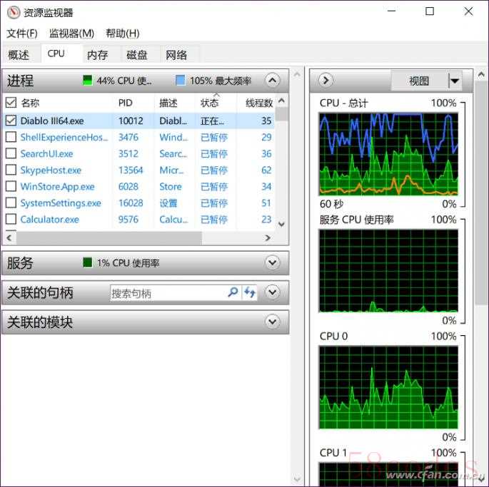
Task: Collapse graph pane with the arrow button
Action: tap(326, 81)
